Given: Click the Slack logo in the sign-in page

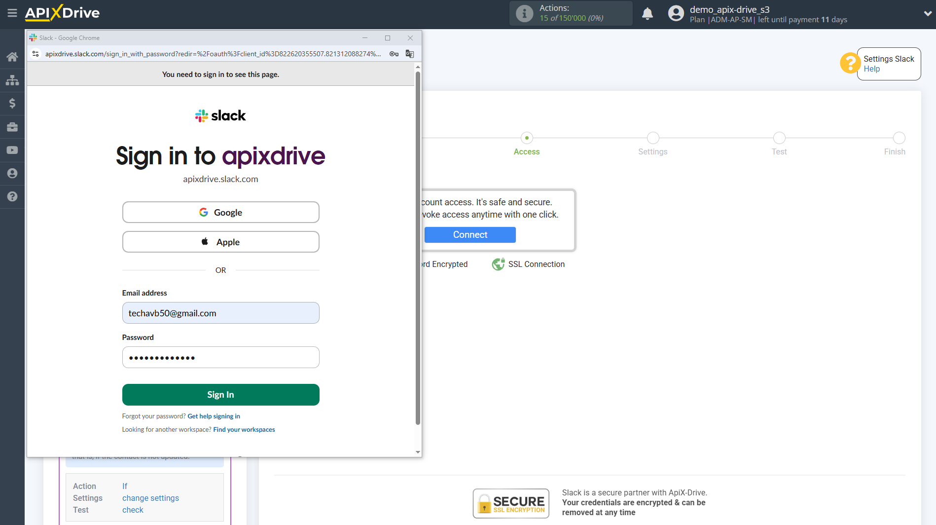Looking at the screenshot, I should click(x=220, y=115).
